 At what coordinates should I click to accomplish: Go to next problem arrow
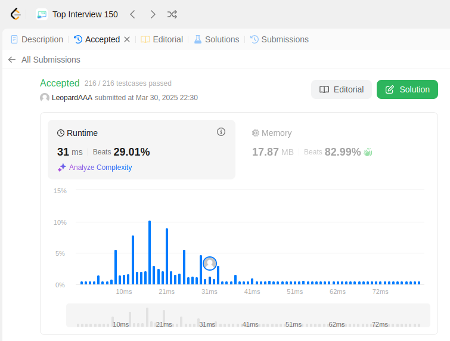[x=153, y=14]
